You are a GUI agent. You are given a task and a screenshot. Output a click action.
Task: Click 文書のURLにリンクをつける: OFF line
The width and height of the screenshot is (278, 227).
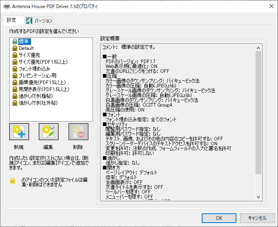pos(137,71)
